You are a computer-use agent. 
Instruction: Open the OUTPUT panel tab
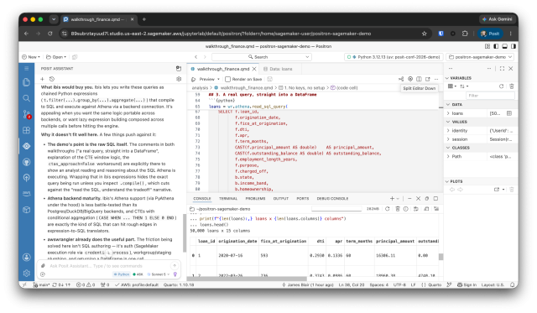click(x=281, y=199)
